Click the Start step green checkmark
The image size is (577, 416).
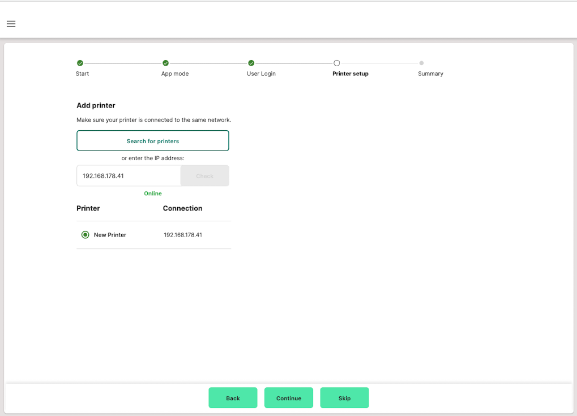click(x=80, y=63)
